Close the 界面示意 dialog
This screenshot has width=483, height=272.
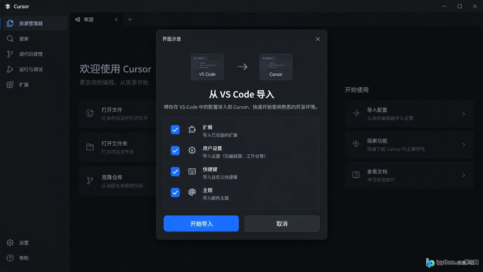pyautogui.click(x=318, y=39)
